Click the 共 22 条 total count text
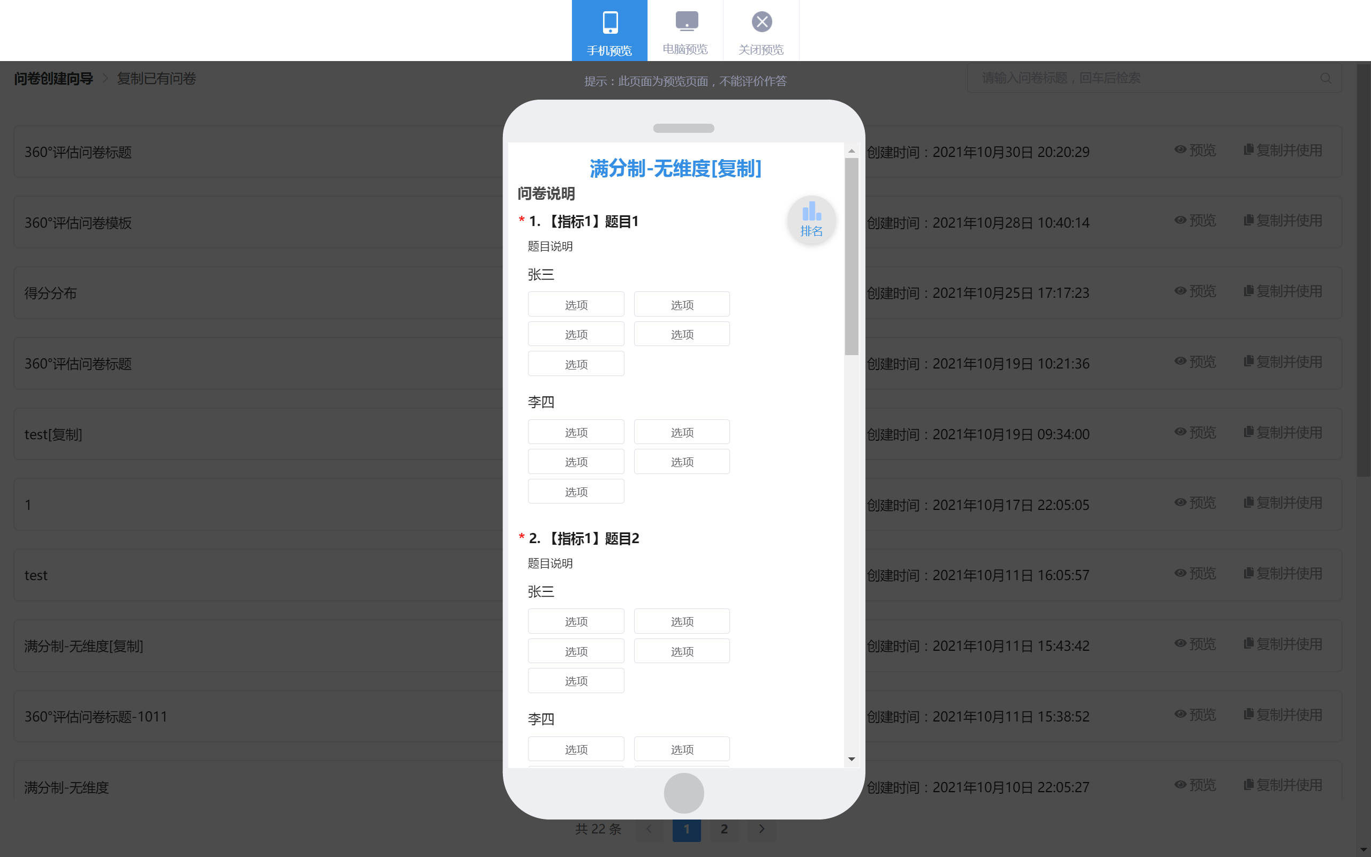 click(x=598, y=829)
